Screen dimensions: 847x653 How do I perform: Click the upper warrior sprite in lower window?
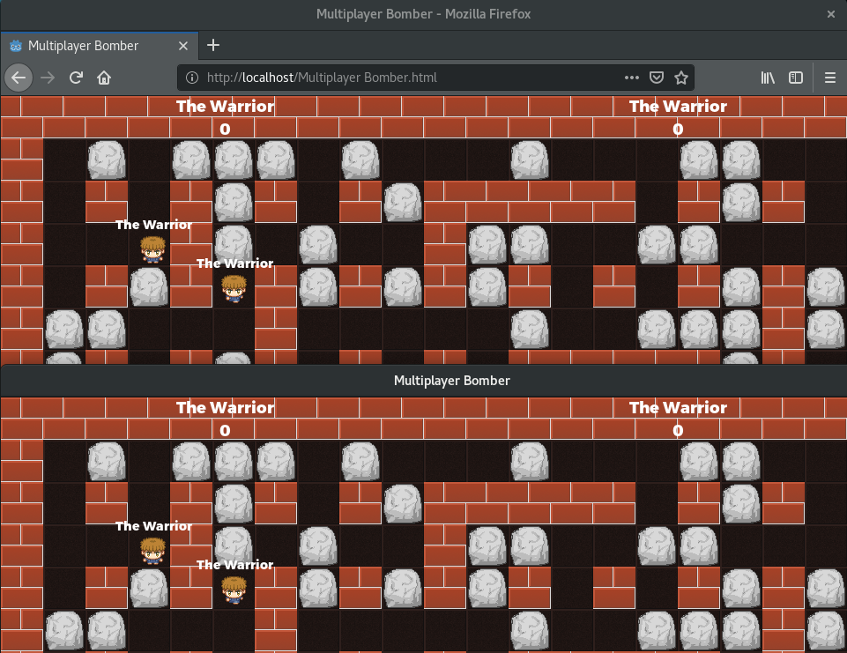152,551
